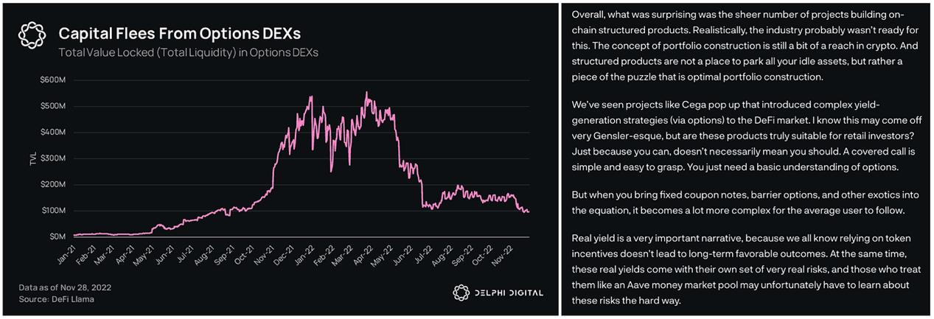Click the rotated TVL axis title
This screenshot has height=319, width=934.
[x=33, y=158]
